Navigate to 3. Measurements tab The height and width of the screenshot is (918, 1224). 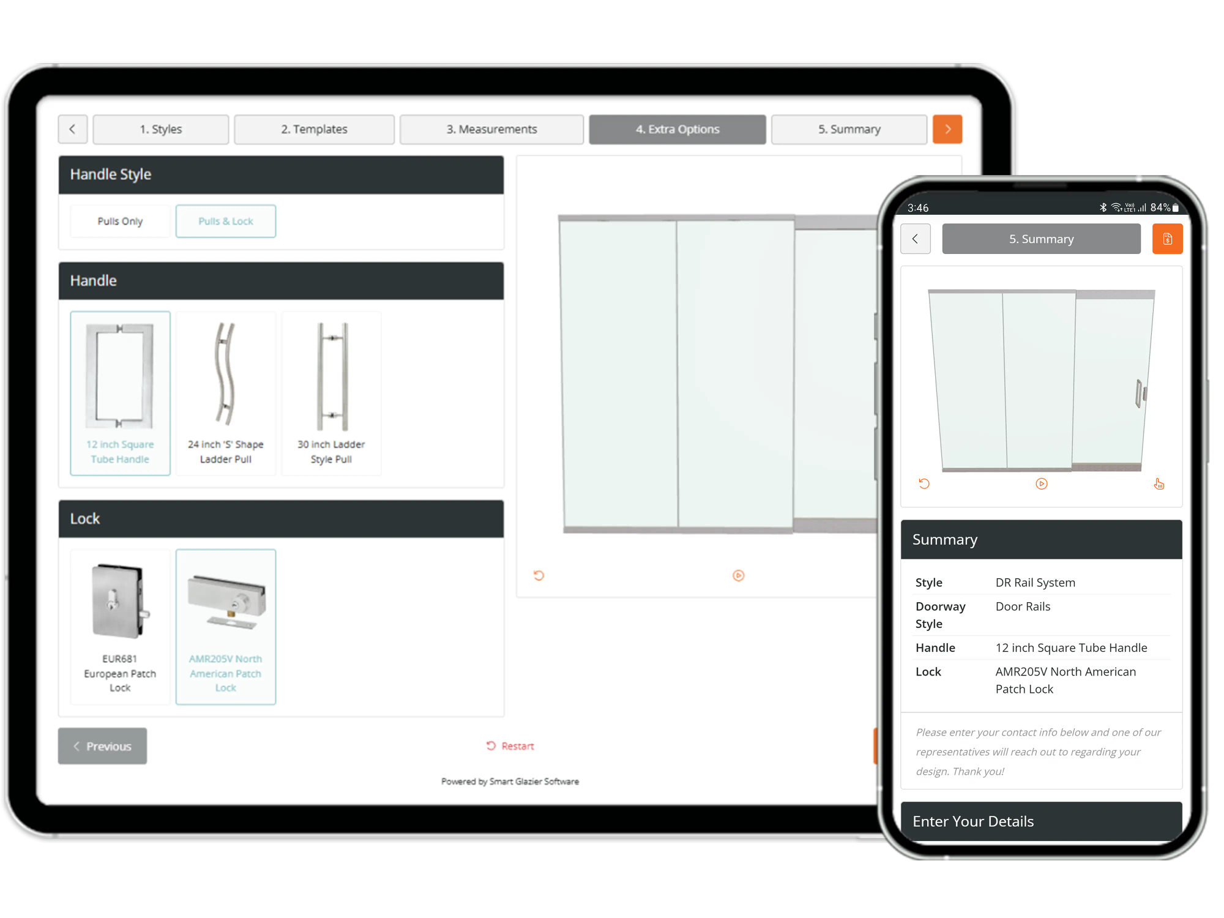pos(491,129)
